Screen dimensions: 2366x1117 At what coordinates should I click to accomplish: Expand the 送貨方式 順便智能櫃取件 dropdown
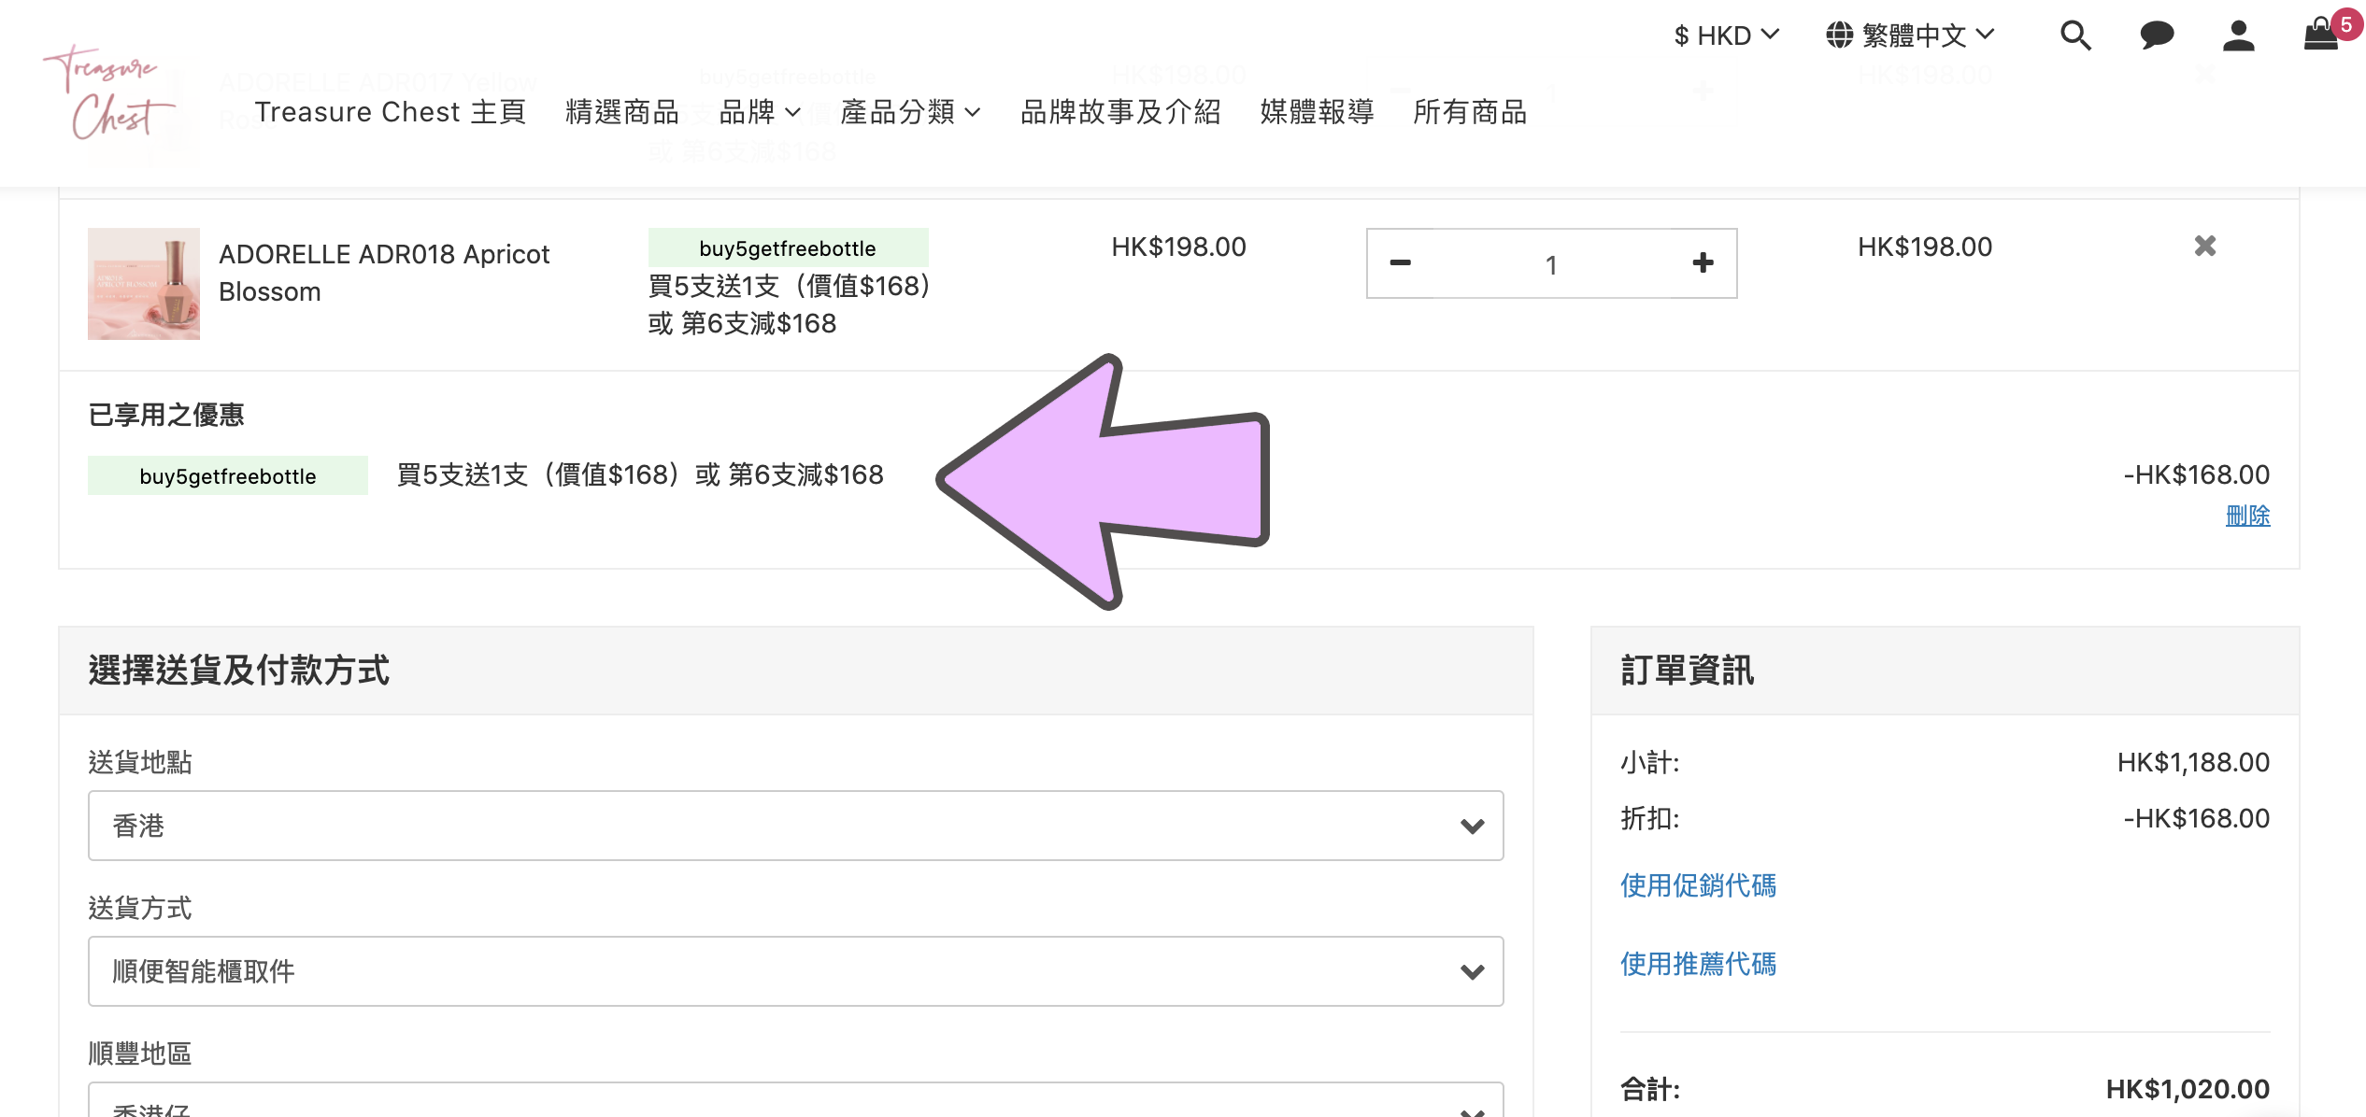(795, 971)
